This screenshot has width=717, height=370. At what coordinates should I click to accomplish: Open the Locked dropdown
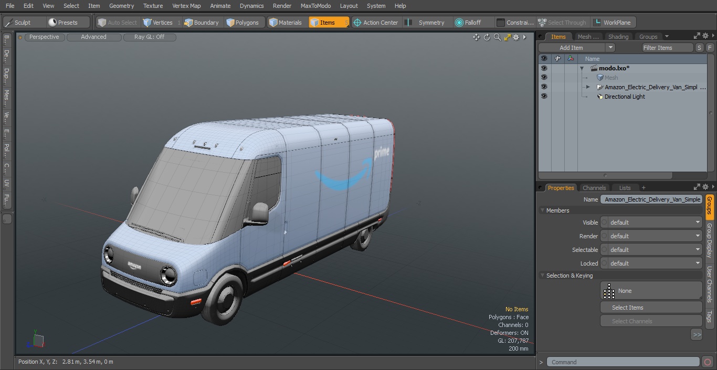(x=651, y=263)
